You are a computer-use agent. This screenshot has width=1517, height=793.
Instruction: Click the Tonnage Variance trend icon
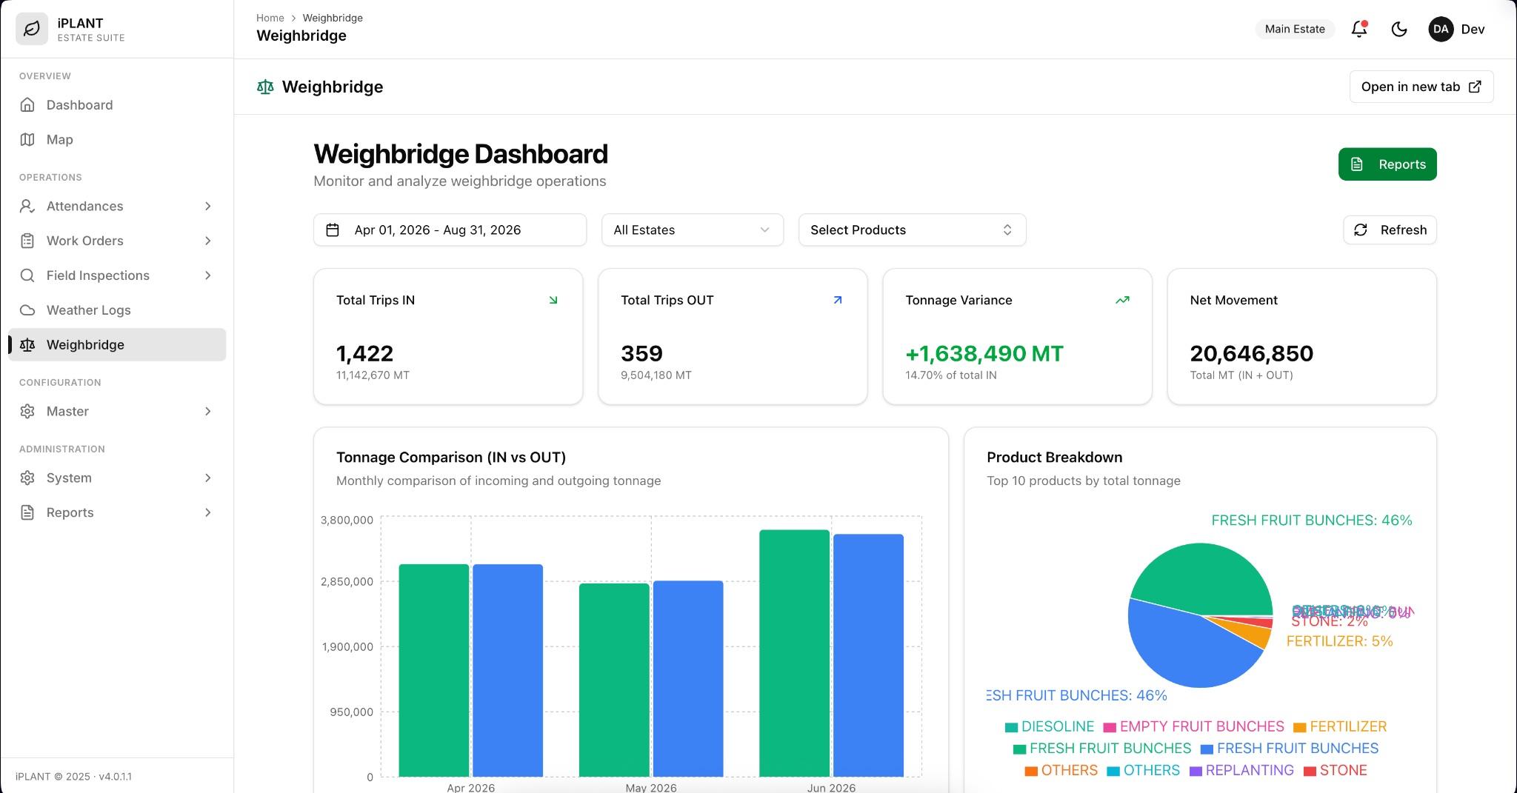pos(1122,300)
